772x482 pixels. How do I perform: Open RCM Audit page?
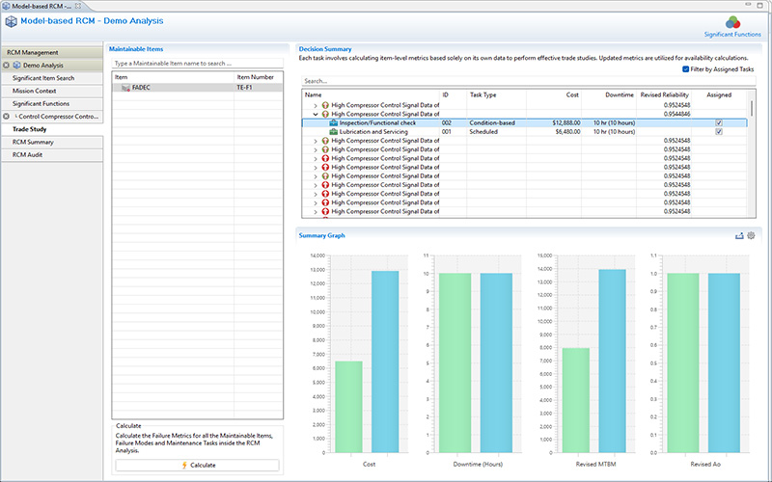click(52, 154)
